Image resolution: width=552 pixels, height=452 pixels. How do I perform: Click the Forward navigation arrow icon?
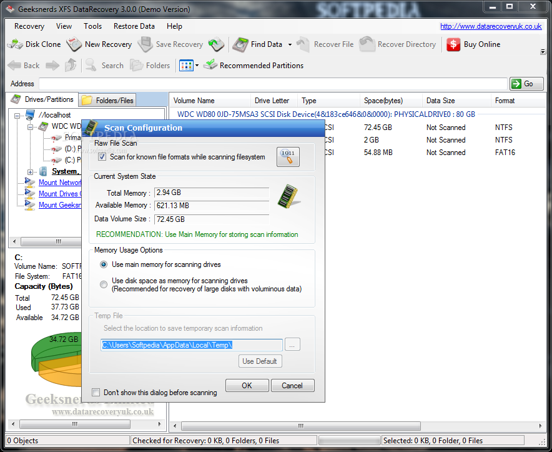(52, 65)
